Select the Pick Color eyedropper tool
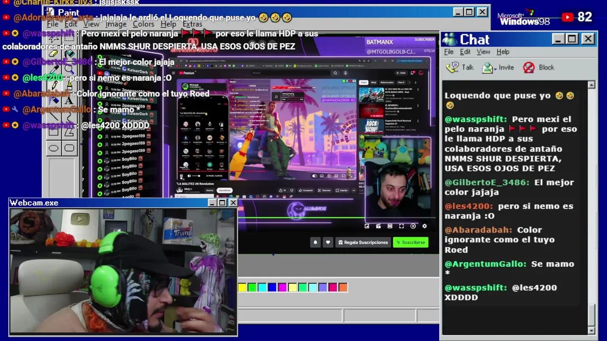 (x=54, y=69)
